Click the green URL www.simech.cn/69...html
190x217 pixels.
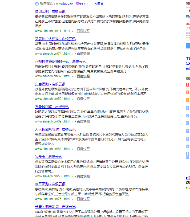(x=52, y=121)
